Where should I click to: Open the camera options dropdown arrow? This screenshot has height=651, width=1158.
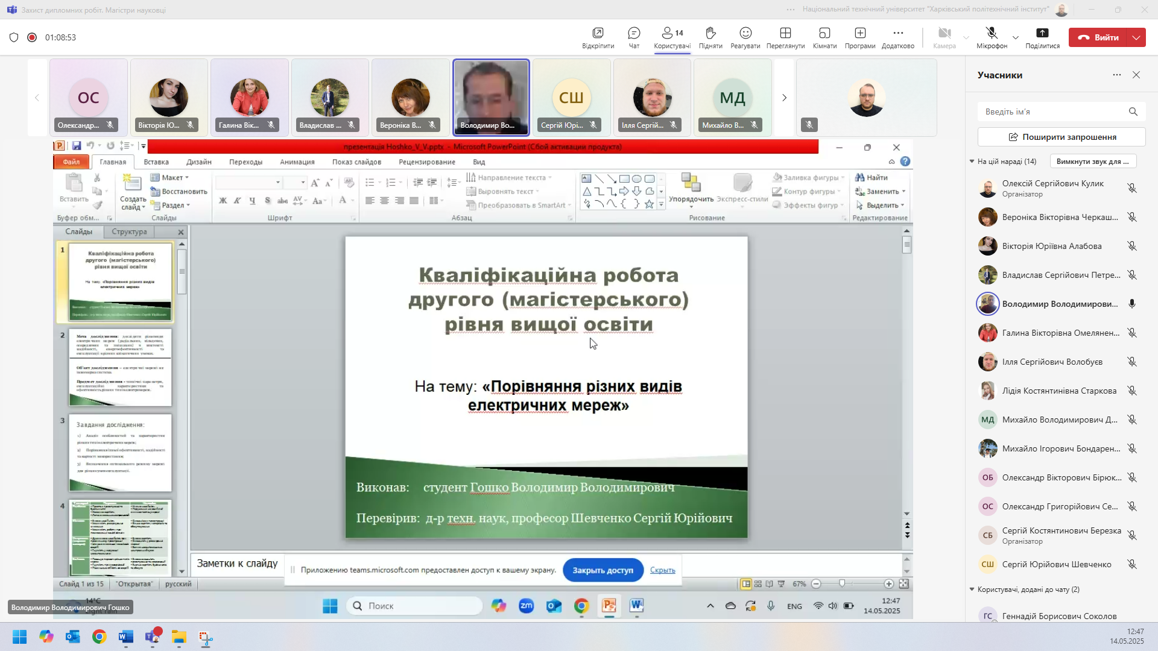click(x=966, y=37)
